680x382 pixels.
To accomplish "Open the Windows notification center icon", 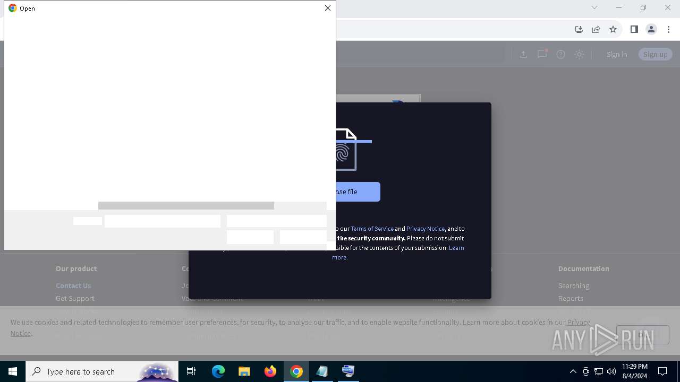I will [x=662, y=371].
